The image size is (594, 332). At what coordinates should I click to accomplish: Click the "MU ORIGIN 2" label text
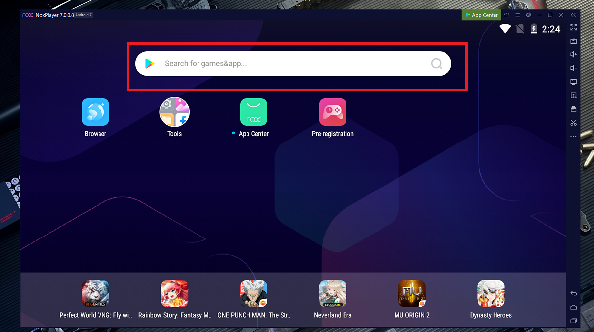pos(412,315)
